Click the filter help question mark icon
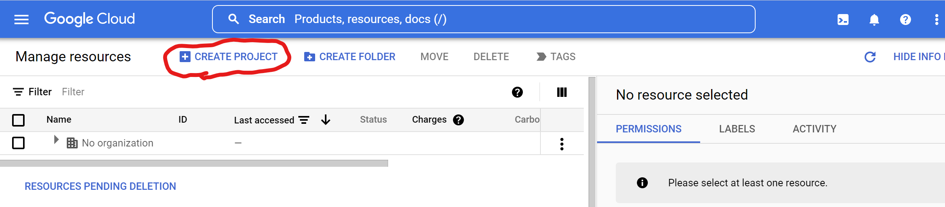Viewport: 945px width, 207px height. [x=517, y=92]
